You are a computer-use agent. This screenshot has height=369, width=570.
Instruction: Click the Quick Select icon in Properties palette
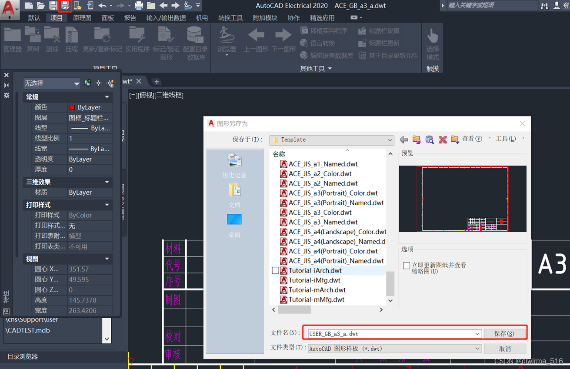110,83
